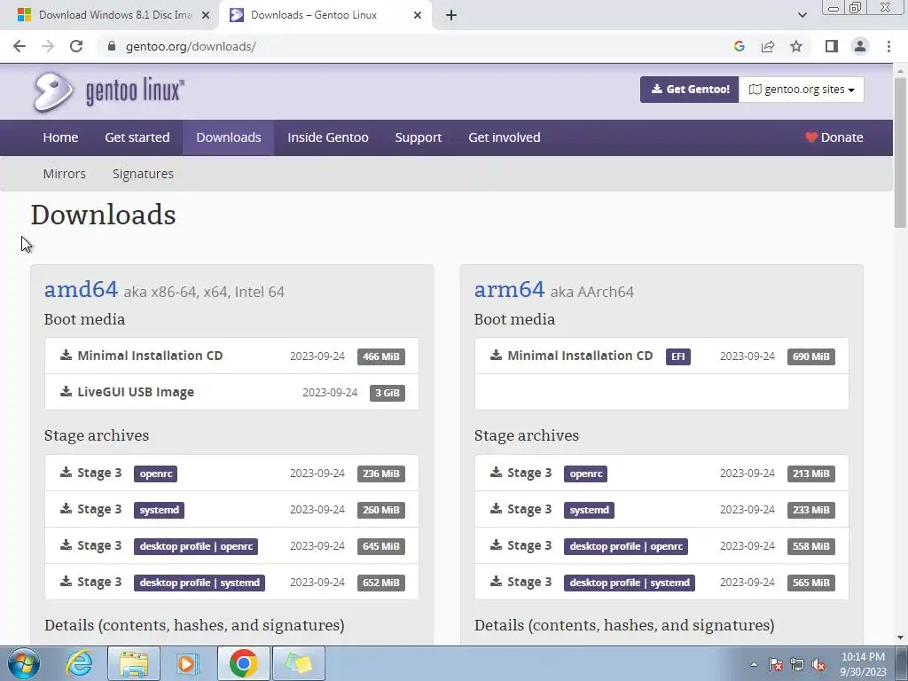Open the taskbar clock and date
908x681 pixels.
[863, 664]
